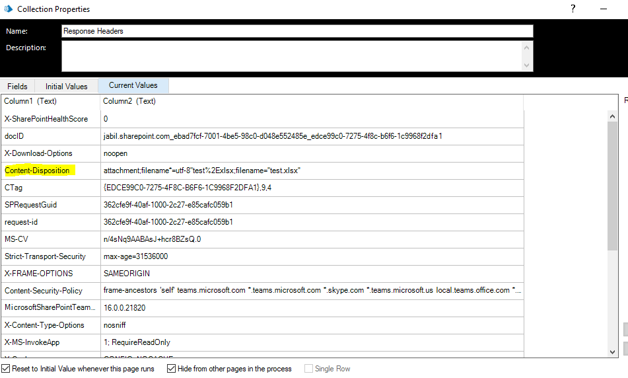Image resolution: width=628 pixels, height=378 pixels.
Task: Switch to the Fields tab
Action: [17, 86]
